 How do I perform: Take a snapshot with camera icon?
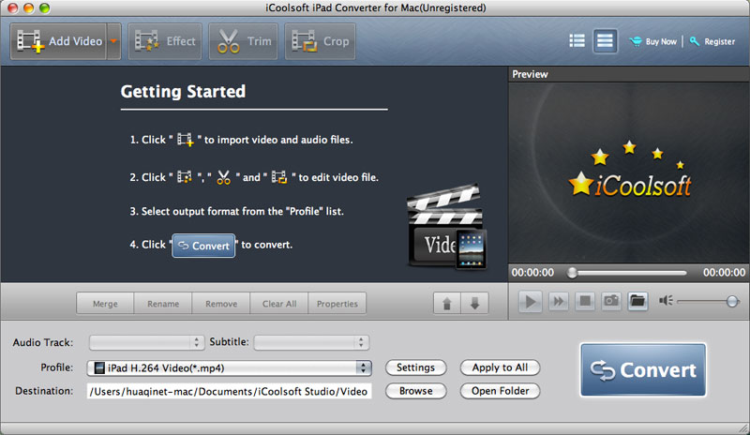610,301
